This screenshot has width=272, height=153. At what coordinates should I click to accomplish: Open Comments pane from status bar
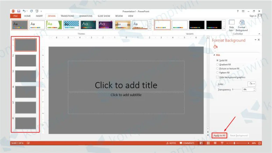187,143
